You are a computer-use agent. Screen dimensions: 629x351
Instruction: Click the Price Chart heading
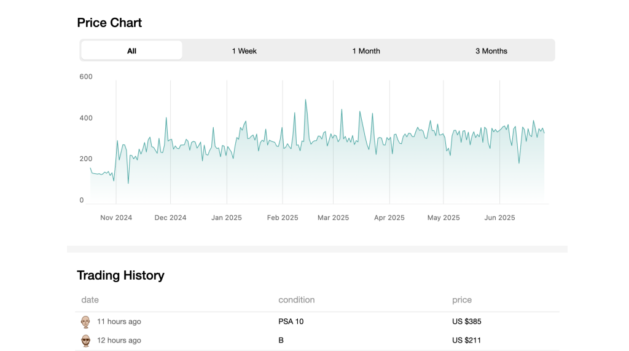coord(109,23)
